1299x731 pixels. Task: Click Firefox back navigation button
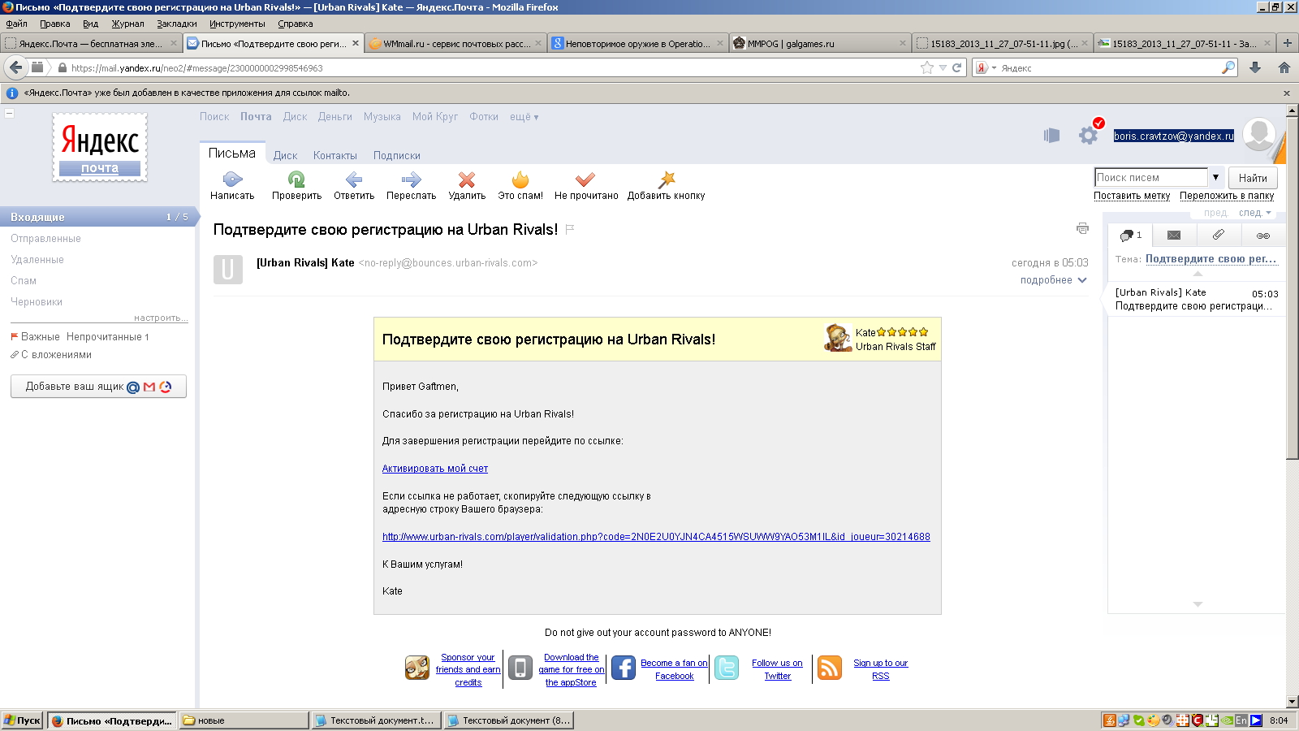tap(15, 67)
